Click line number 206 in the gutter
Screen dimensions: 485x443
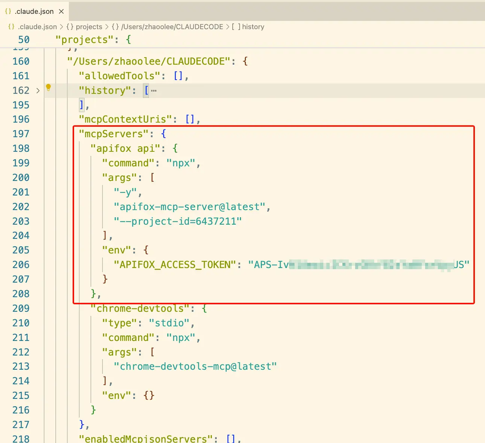pos(21,265)
